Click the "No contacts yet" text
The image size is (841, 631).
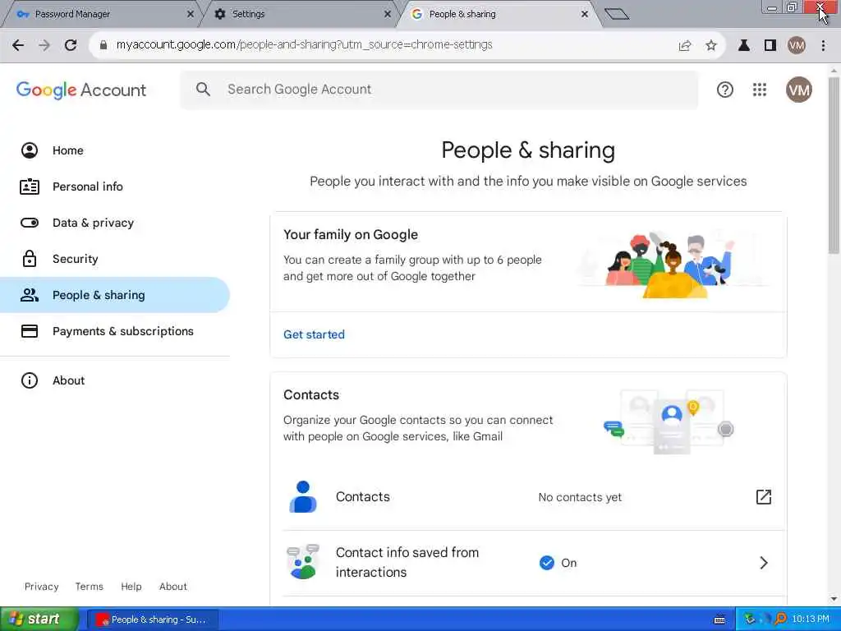(580, 497)
